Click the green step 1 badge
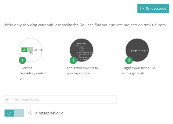173x124 pixels. pos(22,60)
